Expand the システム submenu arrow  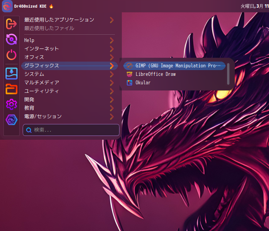click(112, 74)
